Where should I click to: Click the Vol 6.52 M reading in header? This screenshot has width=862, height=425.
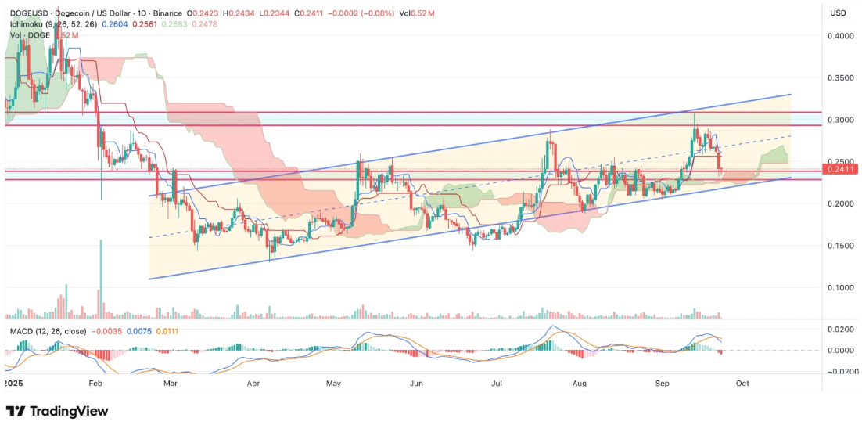[416, 13]
